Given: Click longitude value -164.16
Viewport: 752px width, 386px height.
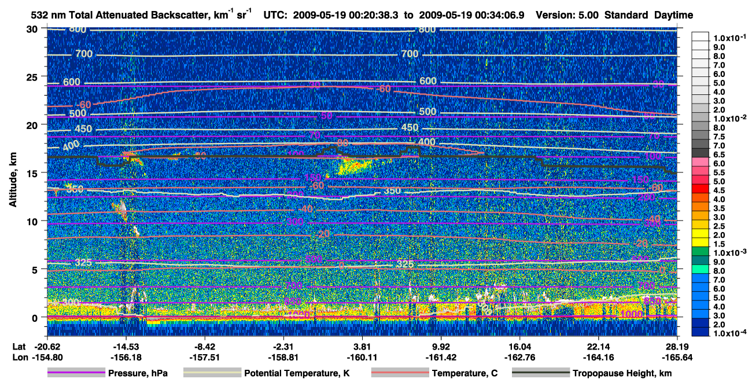Looking at the screenshot, I should (x=599, y=357).
